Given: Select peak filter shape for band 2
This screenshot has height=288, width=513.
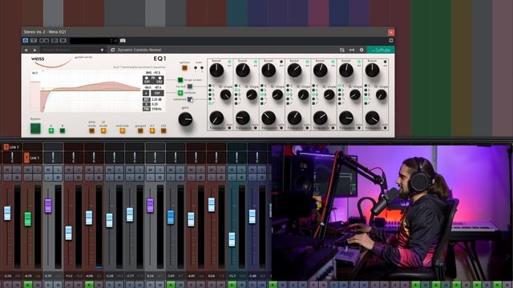Looking at the screenshot, I should pos(236,94).
